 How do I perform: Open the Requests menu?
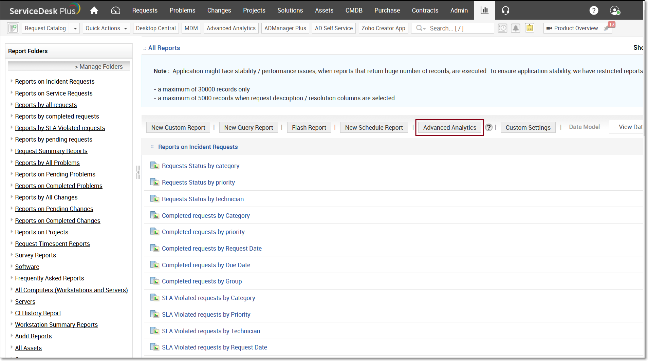tap(145, 10)
